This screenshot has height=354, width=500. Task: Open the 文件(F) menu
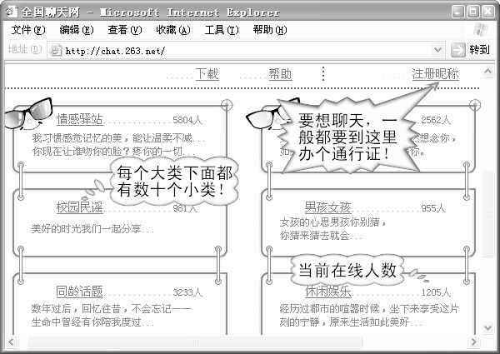point(28,30)
